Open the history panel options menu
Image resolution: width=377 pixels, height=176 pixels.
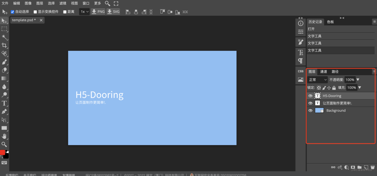click(374, 22)
